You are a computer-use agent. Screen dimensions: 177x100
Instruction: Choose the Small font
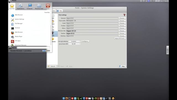point(122,23)
